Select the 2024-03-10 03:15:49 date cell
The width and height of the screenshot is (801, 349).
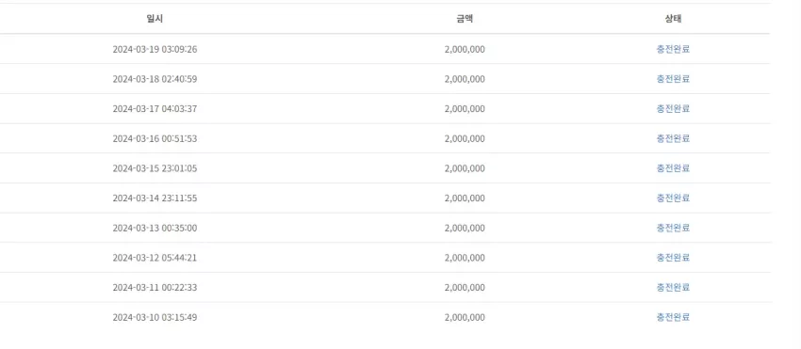(x=155, y=317)
